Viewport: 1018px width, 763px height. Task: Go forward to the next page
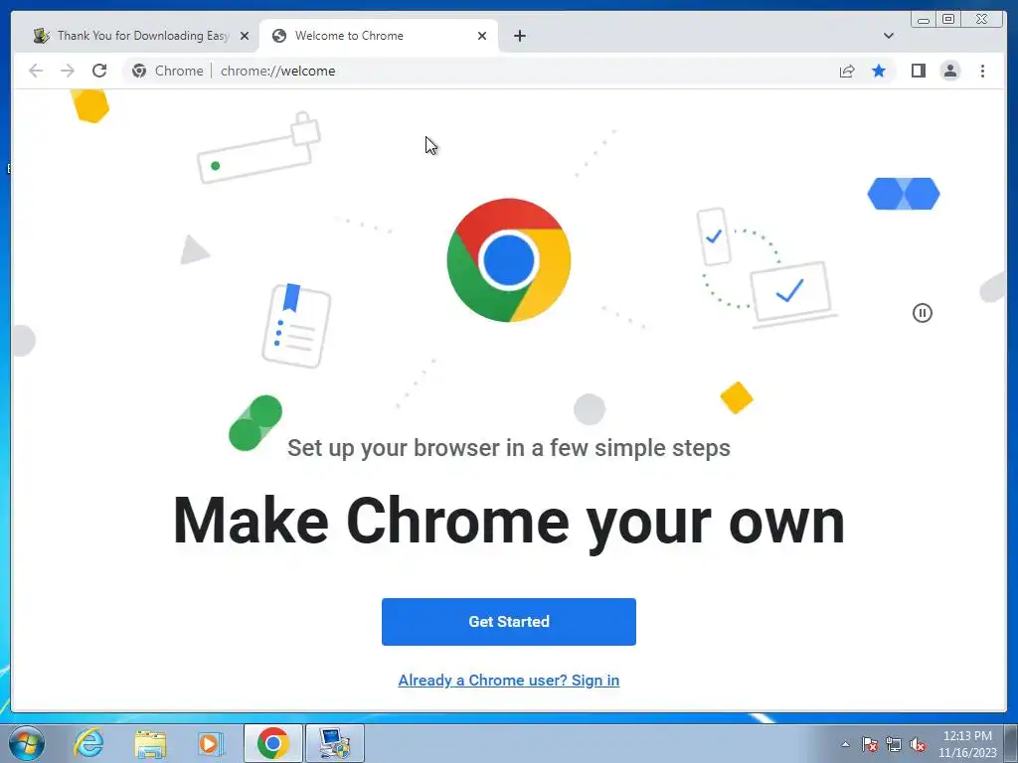point(68,71)
